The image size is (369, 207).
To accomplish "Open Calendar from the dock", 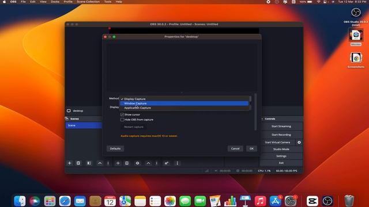I will pos(110,201).
